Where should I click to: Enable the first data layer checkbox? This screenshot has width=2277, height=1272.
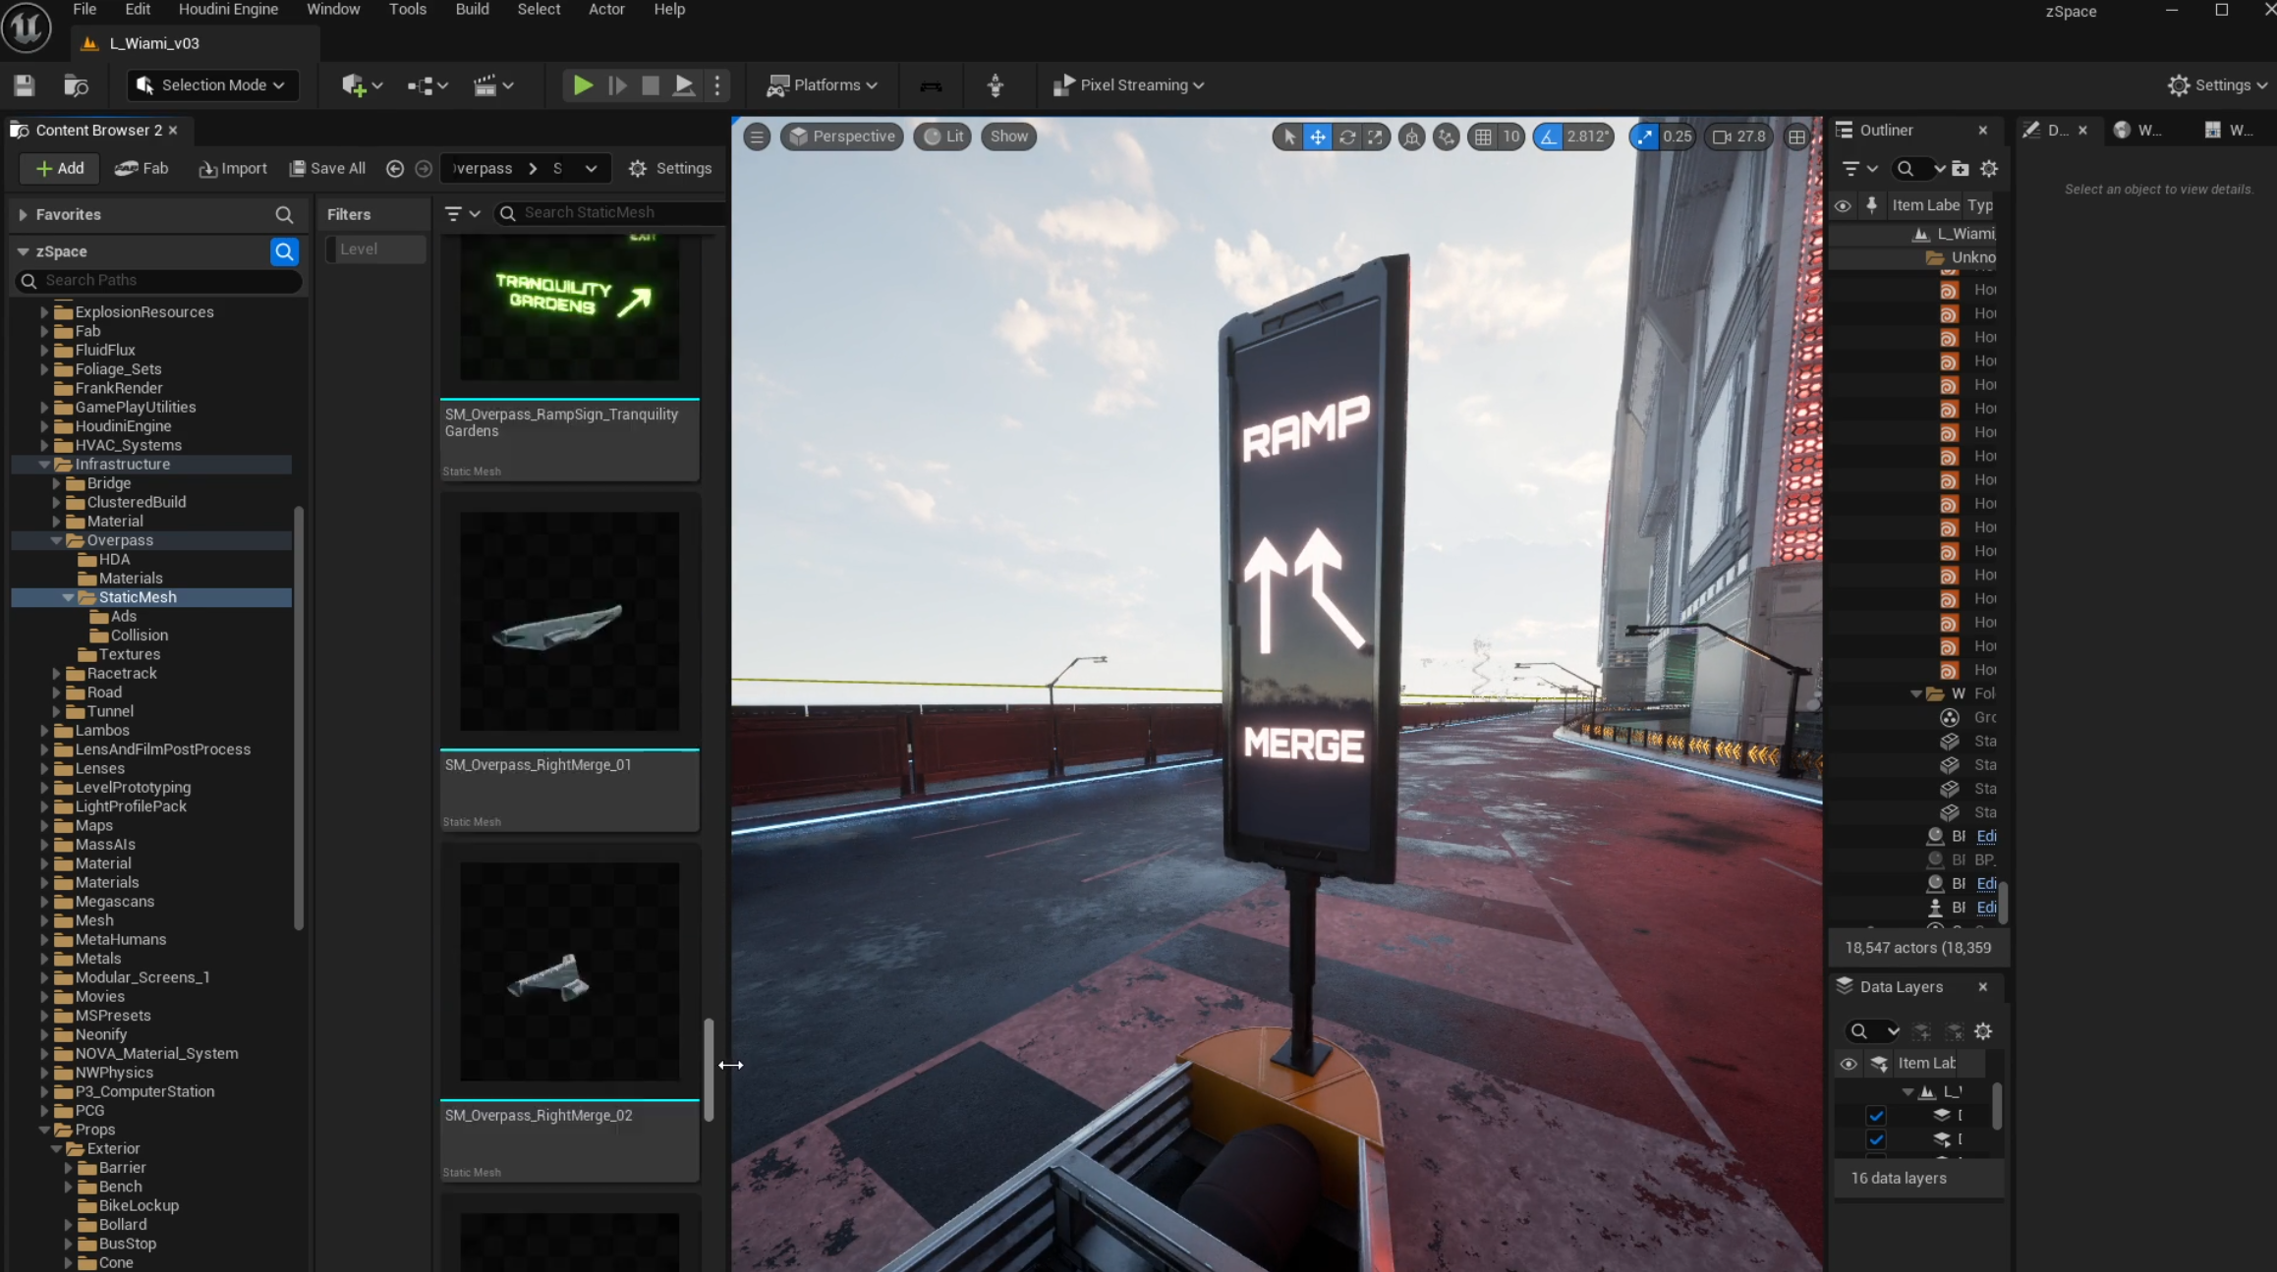click(1876, 1115)
